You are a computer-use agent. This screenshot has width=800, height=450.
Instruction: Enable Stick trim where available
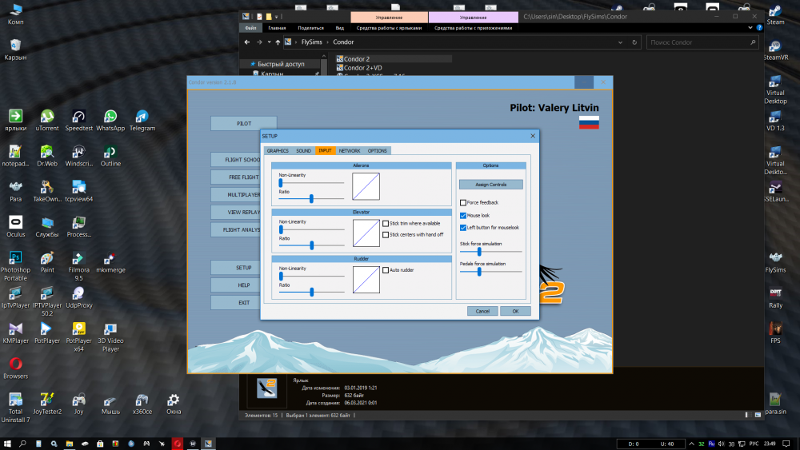(386, 223)
